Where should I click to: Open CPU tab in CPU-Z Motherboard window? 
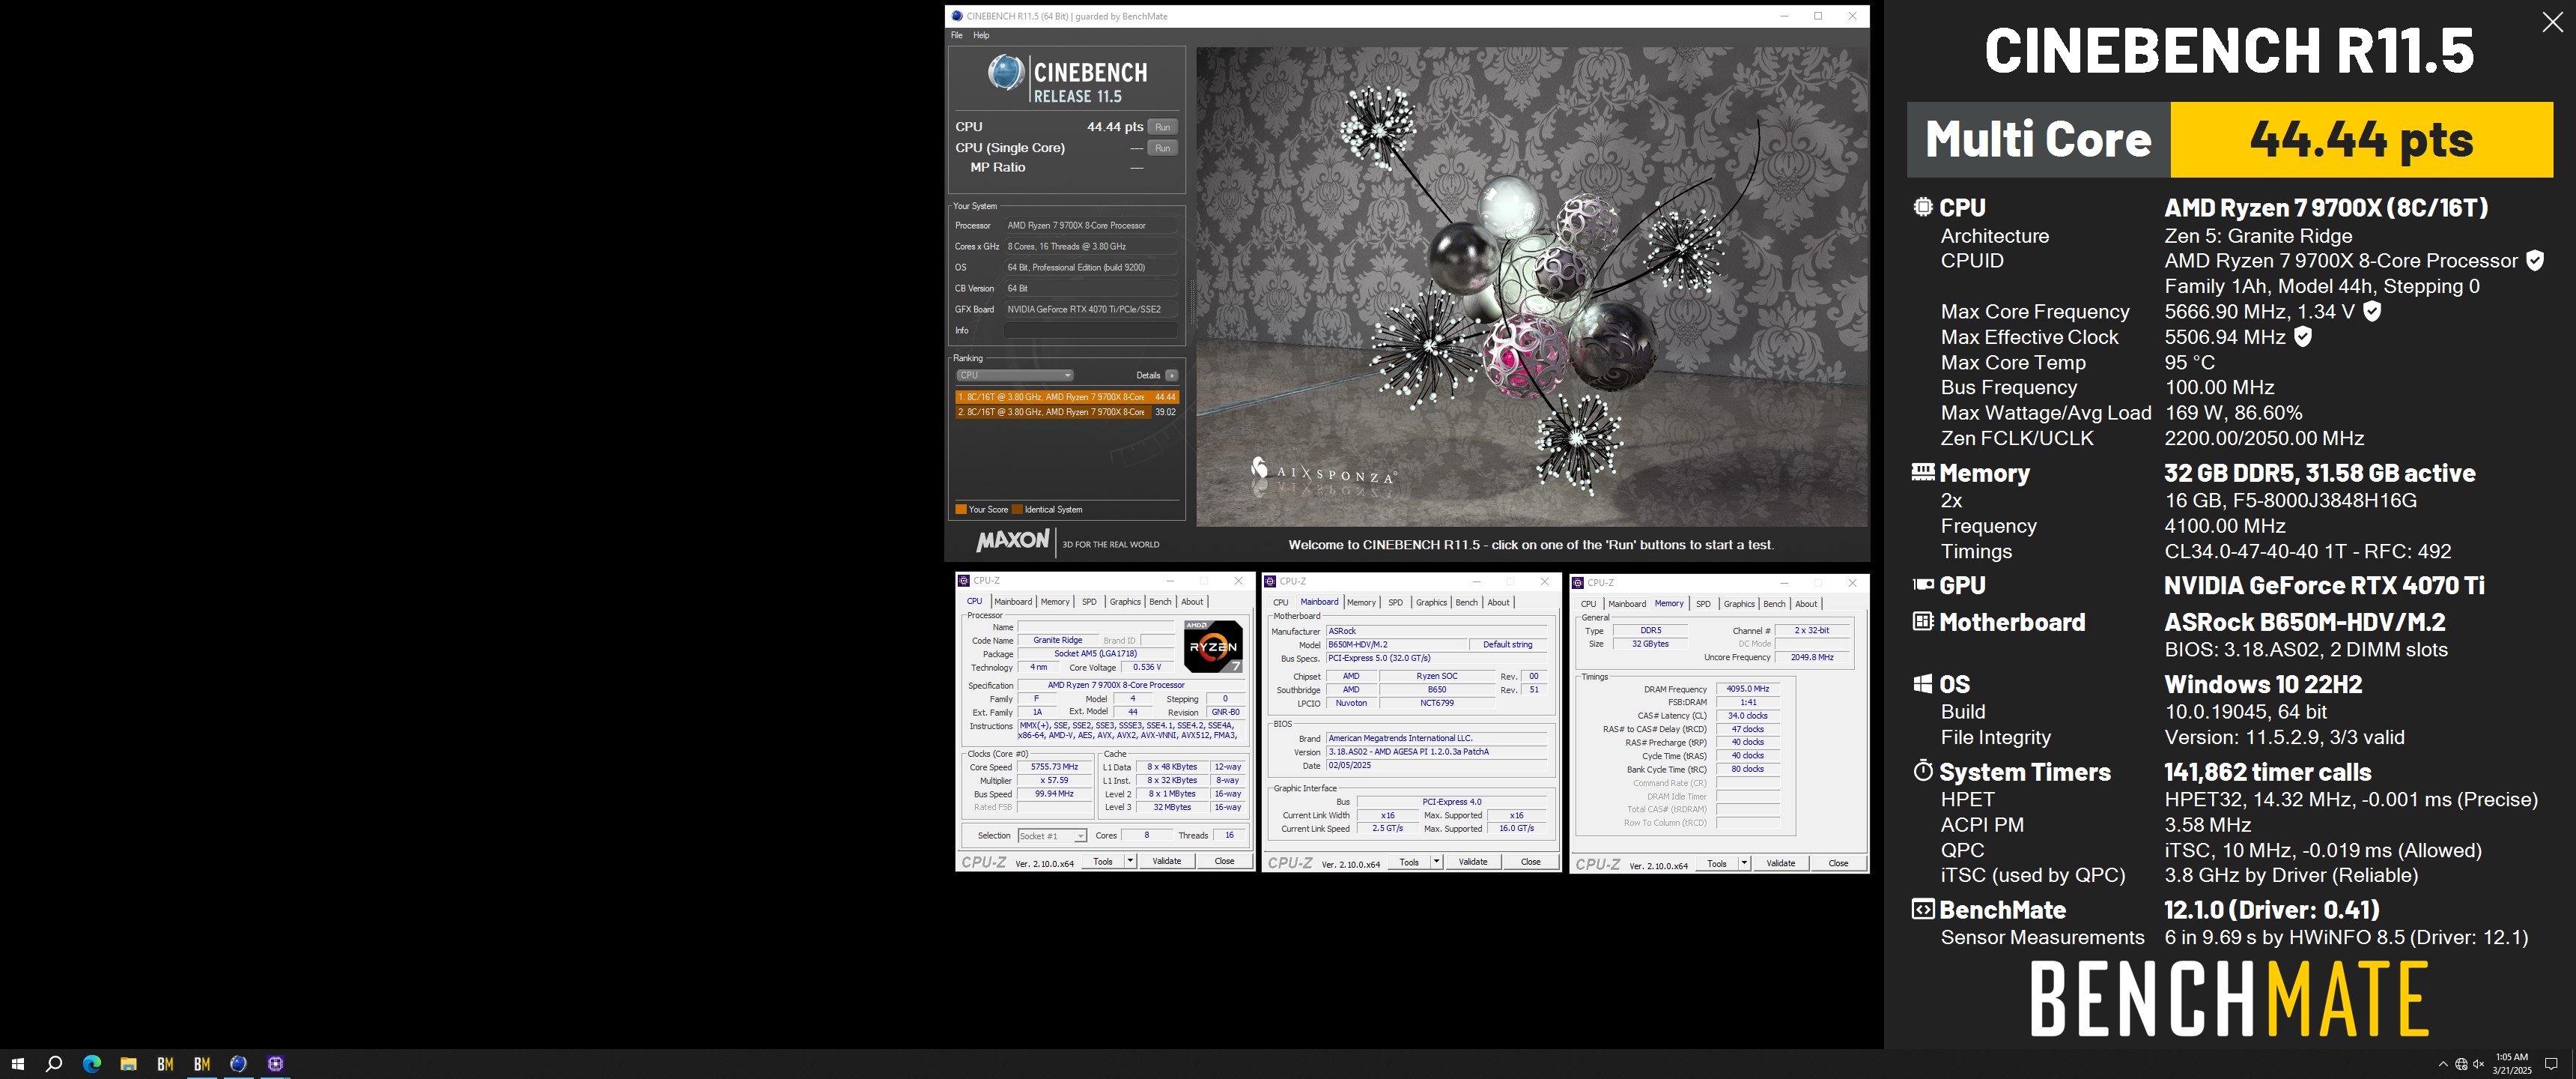click(x=1280, y=602)
